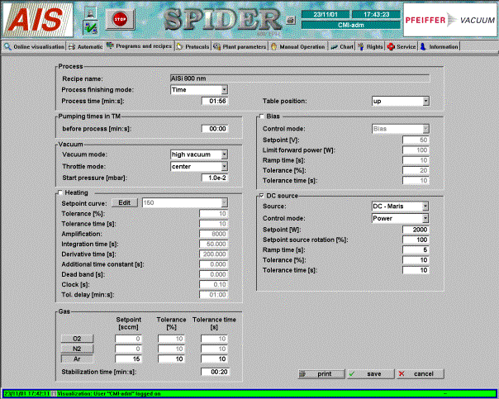499x399 pixels.
Task: Click the user login icon
Action: pos(91,12)
